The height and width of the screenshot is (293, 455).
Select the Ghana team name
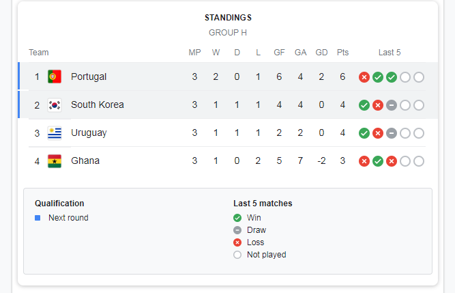pos(85,161)
